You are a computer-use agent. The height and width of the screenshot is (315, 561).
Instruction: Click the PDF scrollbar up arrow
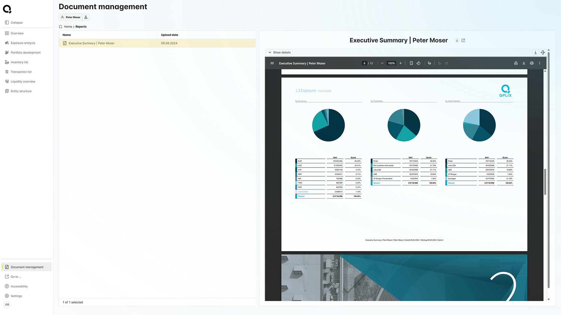545,71
